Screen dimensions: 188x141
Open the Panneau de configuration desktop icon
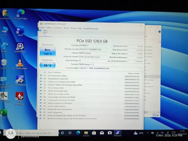5,82
